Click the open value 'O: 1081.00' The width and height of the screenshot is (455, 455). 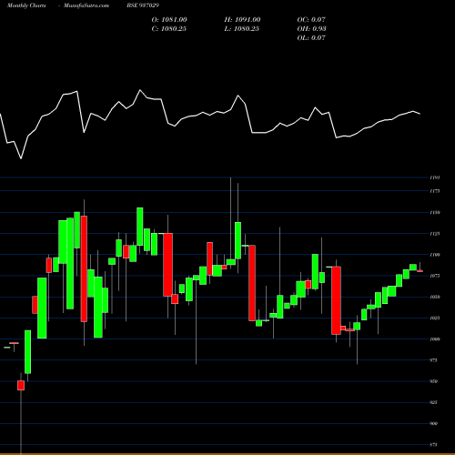coord(169,20)
